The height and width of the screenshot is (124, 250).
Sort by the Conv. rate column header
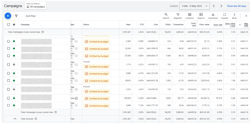coord(218,25)
